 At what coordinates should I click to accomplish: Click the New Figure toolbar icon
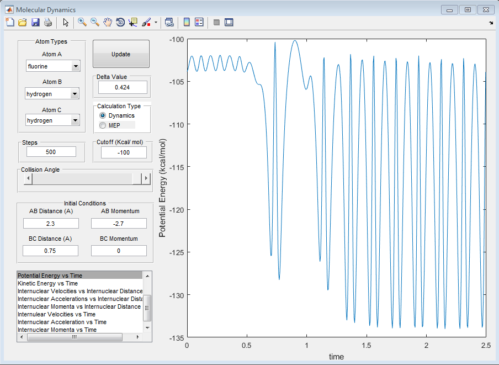pyautogui.click(x=10, y=22)
